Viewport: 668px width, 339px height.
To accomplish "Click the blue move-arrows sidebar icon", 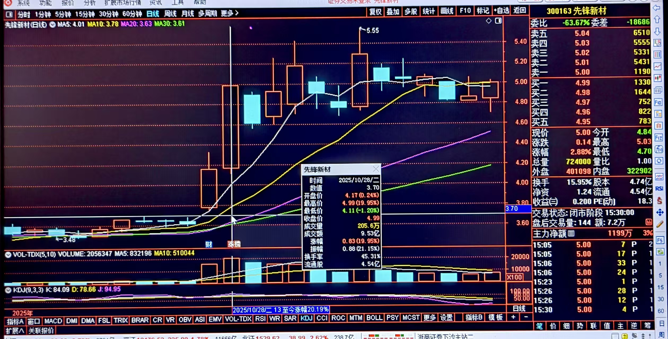I will tap(660, 212).
